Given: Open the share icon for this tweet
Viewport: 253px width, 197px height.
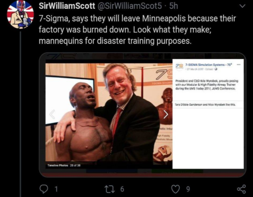Looking at the screenshot, I should (241, 189).
